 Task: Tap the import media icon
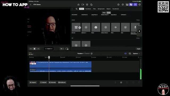79,5
